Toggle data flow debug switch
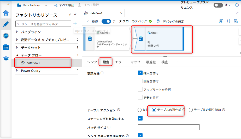 pos(106,21)
